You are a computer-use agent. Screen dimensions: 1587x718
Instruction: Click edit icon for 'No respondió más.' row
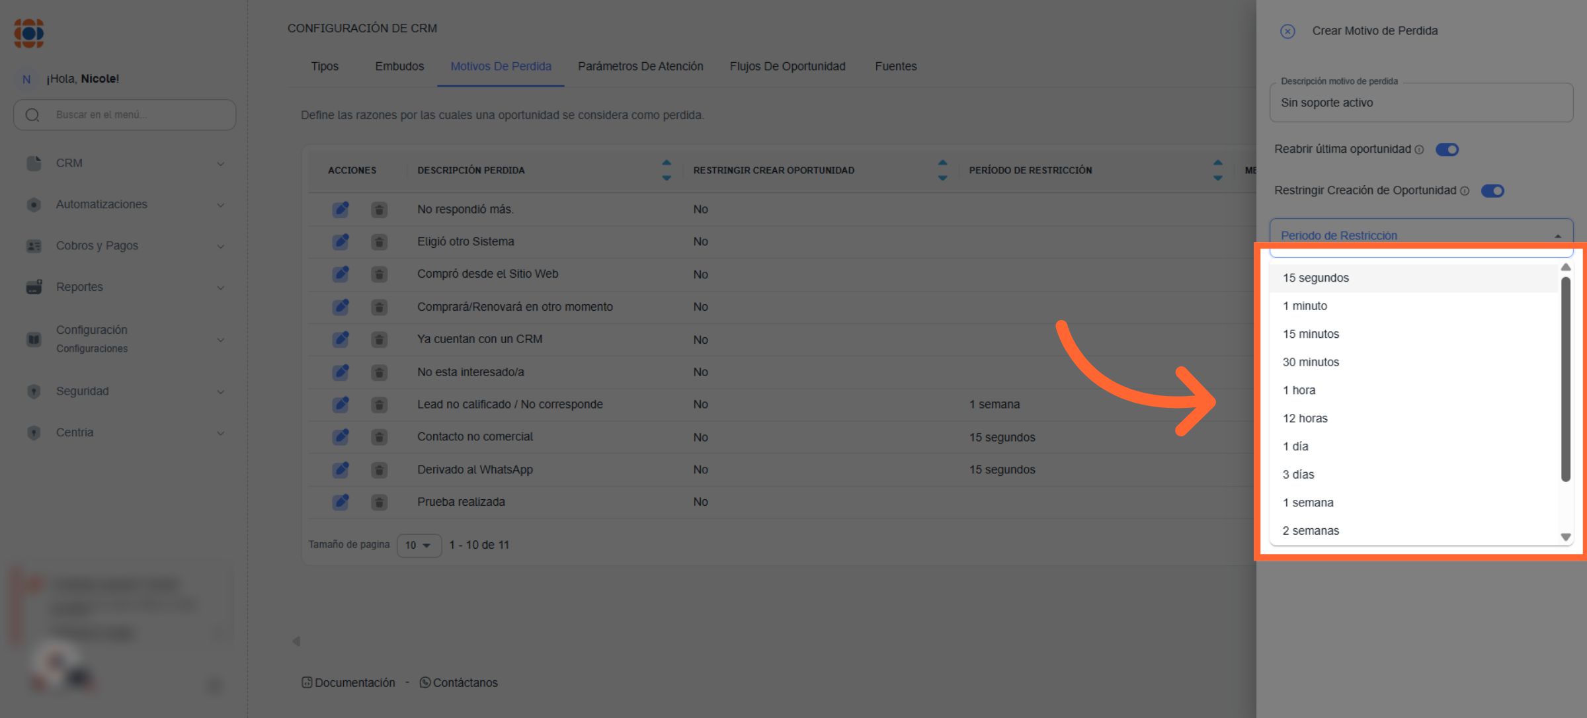[x=341, y=210]
